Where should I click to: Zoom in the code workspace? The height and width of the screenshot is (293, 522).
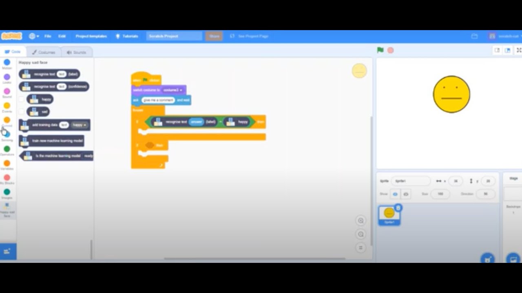coord(361,221)
